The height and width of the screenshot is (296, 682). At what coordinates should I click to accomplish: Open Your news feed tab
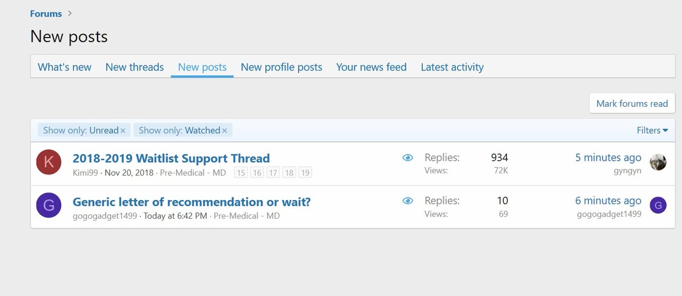click(x=371, y=67)
